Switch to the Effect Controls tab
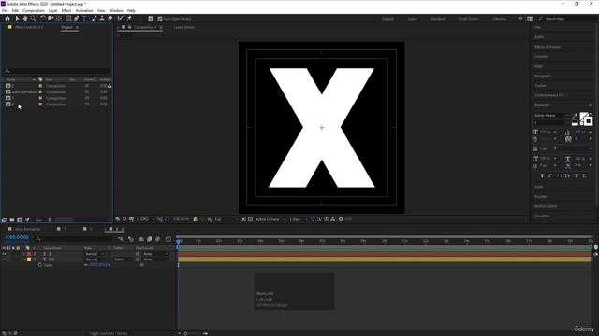Image resolution: width=599 pixels, height=336 pixels. point(28,27)
